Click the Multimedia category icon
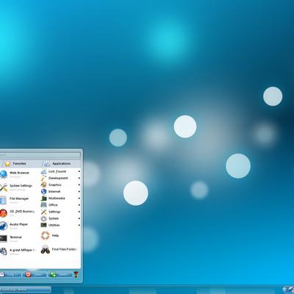 43,198
